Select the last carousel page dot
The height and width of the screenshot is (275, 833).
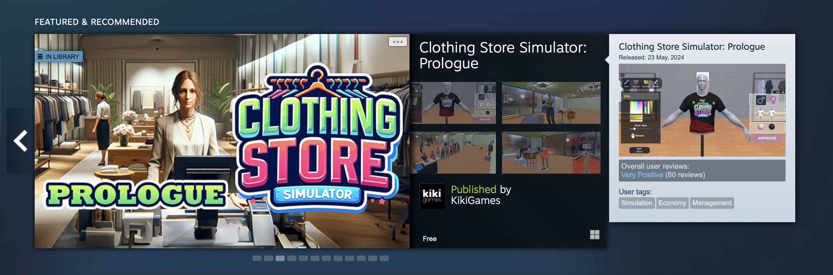[x=384, y=258]
